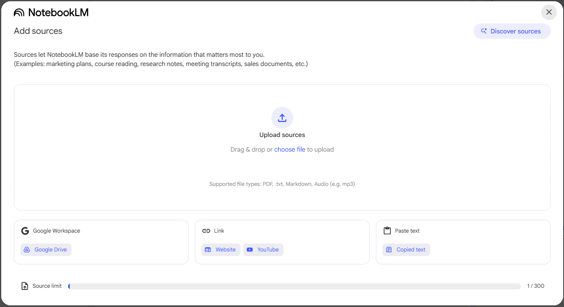
Task: Add Copied text as a source
Action: pyautogui.click(x=406, y=250)
